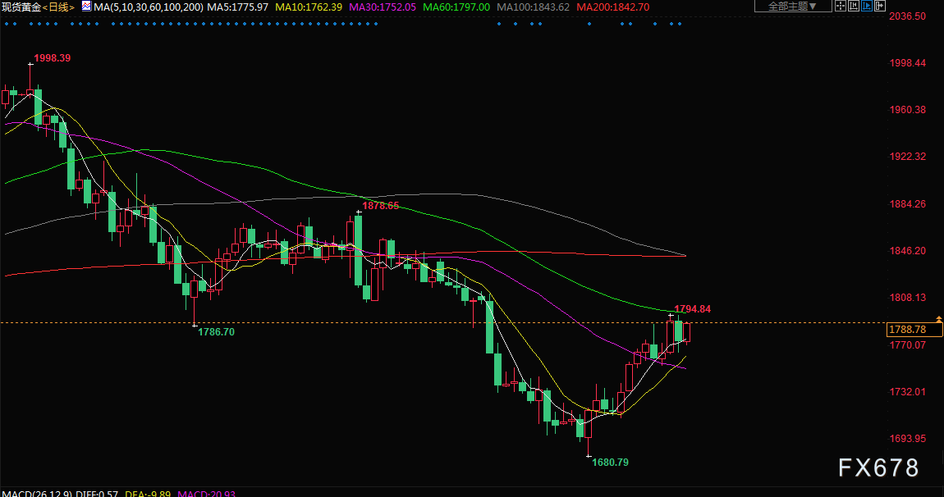Click the MA indicator chart icon
The width and height of the screenshot is (944, 497).
tap(86, 6)
